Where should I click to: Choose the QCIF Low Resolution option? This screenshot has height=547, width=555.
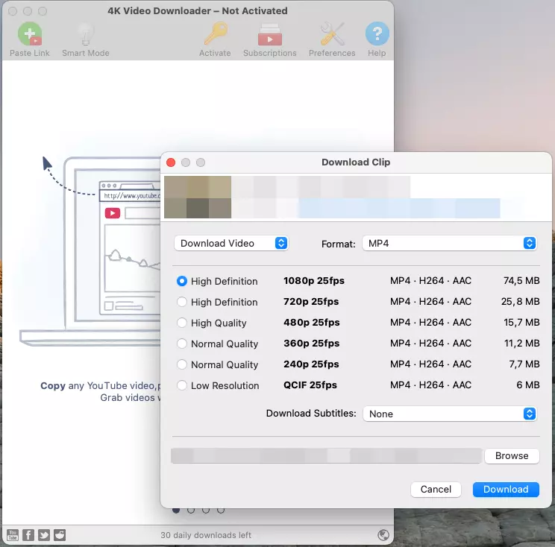coord(182,385)
